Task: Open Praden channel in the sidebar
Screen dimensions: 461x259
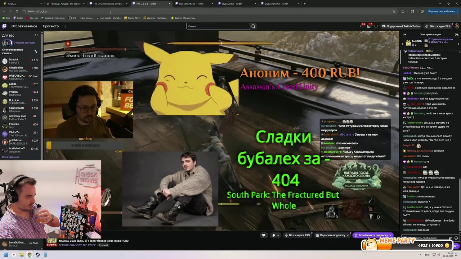Action: click(21, 94)
